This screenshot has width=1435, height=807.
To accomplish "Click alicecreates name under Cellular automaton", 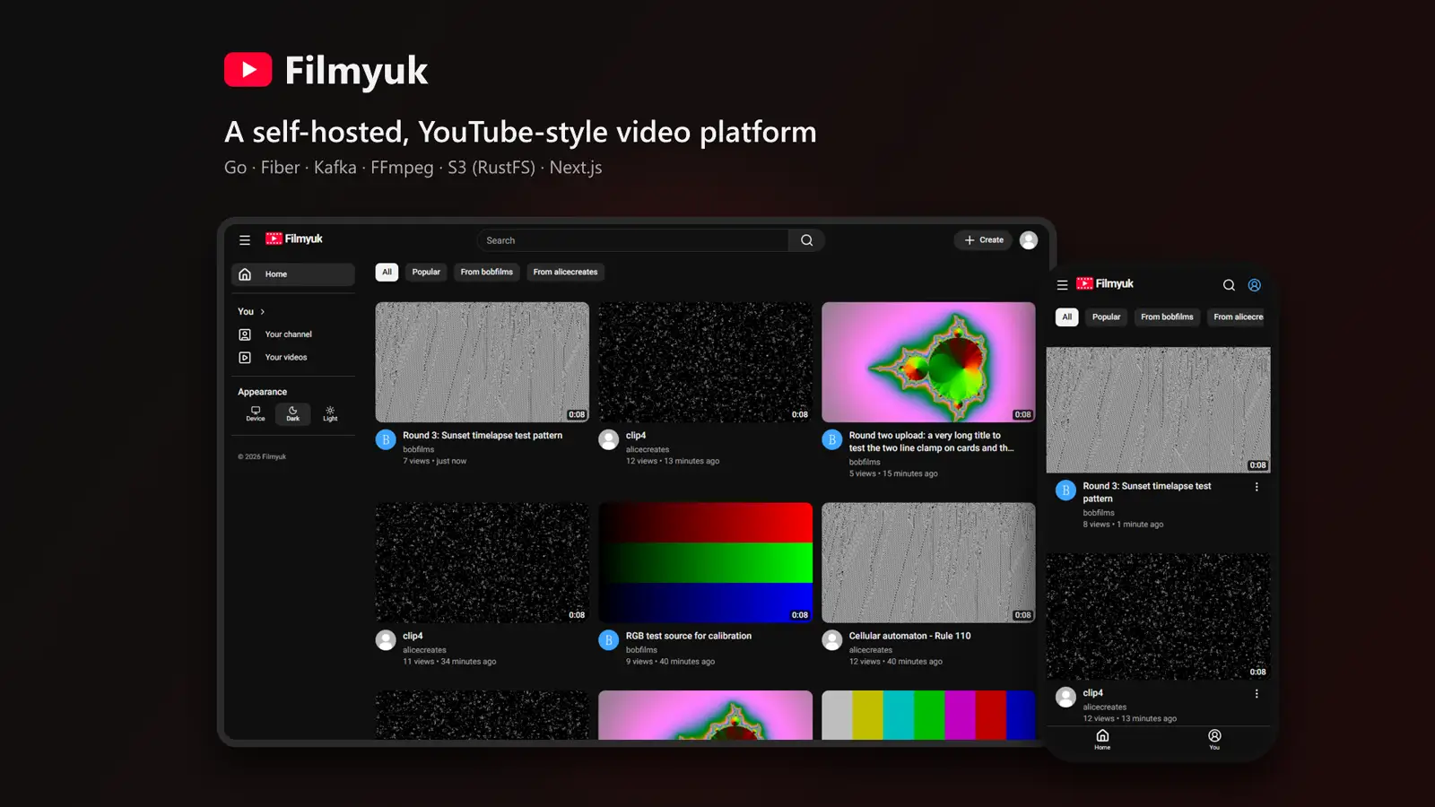I will (871, 650).
